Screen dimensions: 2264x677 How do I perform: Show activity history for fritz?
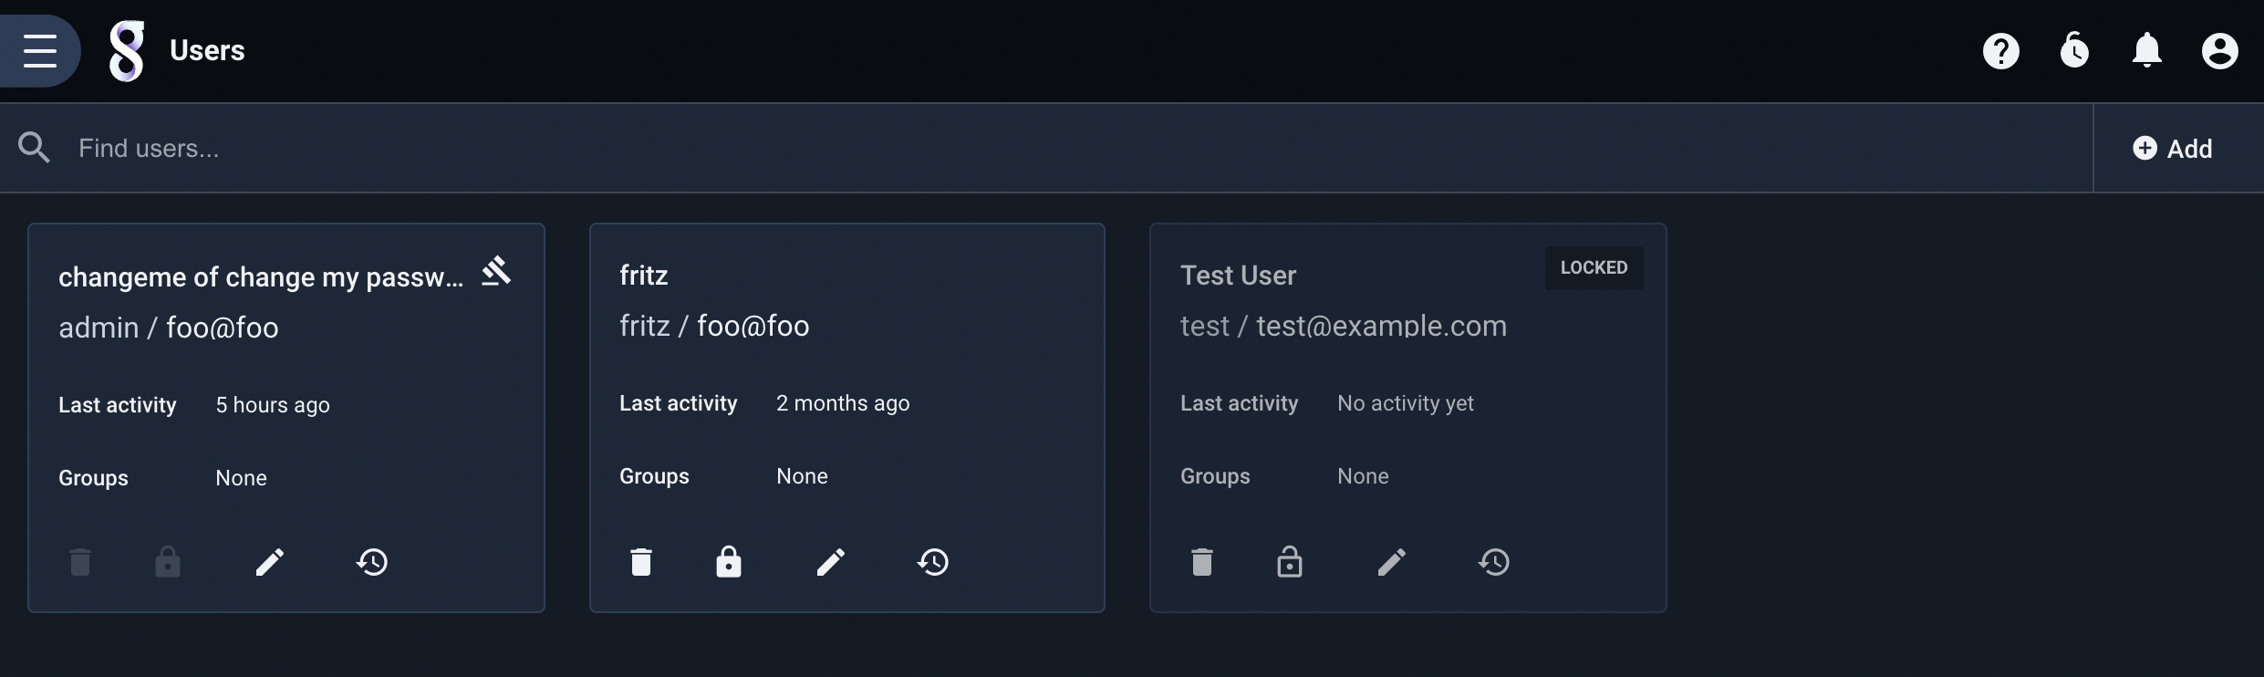click(x=933, y=562)
